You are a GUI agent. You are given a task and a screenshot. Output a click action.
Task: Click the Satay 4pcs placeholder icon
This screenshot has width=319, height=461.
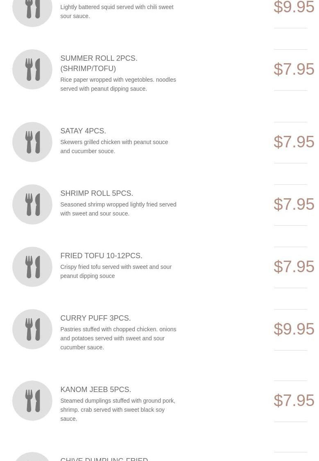click(x=32, y=142)
